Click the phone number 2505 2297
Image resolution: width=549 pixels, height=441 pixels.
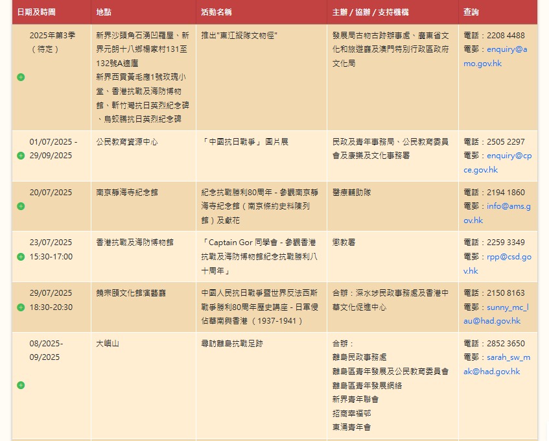tap(506, 142)
